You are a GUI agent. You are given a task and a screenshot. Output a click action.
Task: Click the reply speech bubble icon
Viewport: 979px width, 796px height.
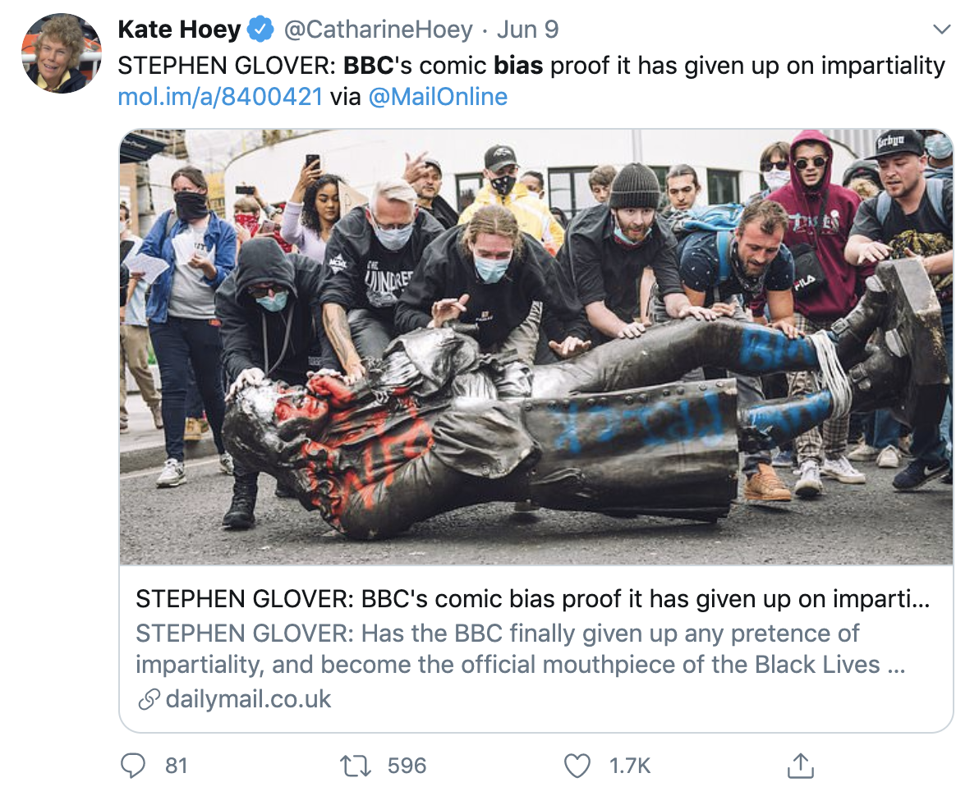coord(133,766)
